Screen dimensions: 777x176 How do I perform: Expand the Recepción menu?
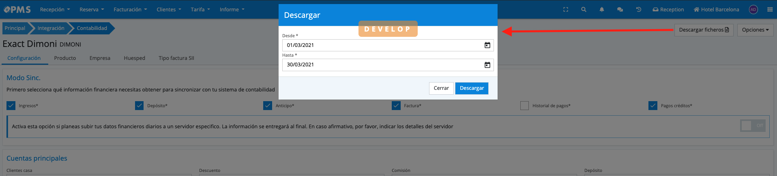click(55, 10)
